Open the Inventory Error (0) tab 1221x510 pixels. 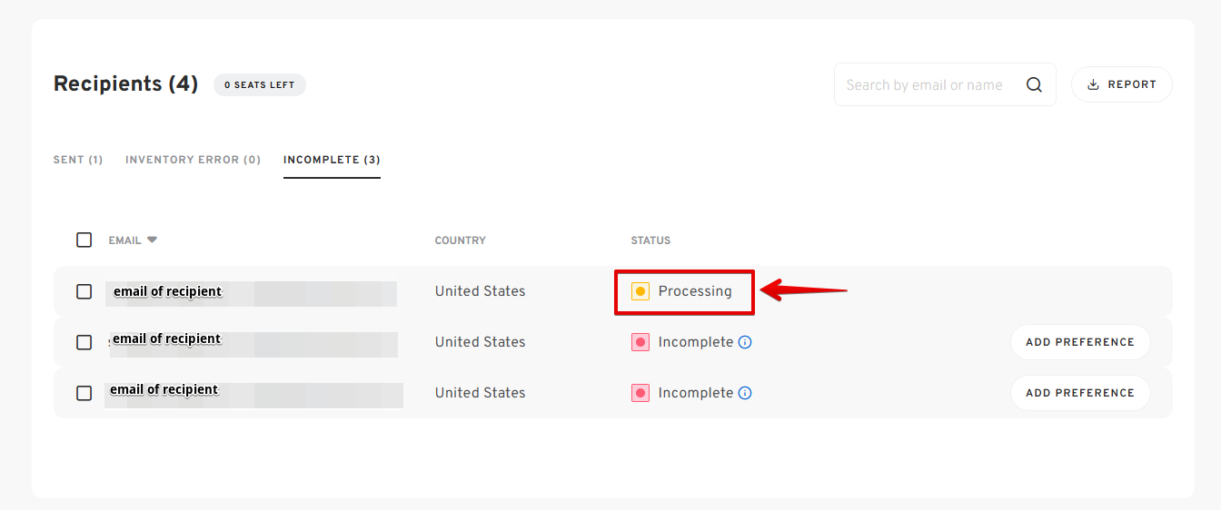coord(193,160)
